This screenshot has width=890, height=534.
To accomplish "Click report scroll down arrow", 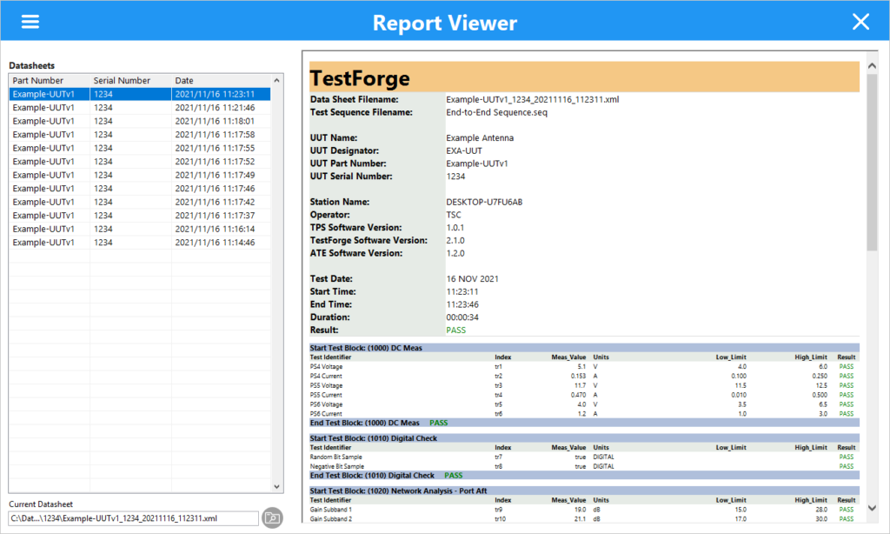I will coord(872,508).
